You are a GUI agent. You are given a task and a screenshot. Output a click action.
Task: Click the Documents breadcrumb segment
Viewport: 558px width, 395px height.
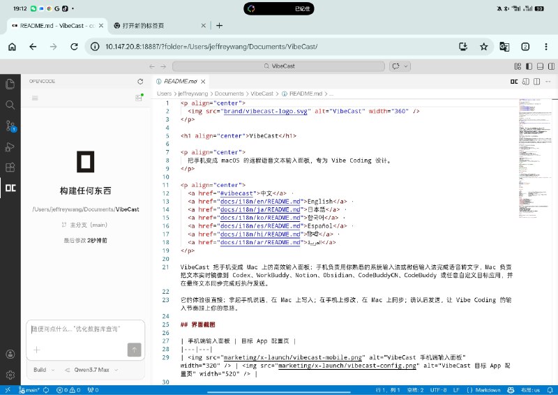click(x=229, y=94)
